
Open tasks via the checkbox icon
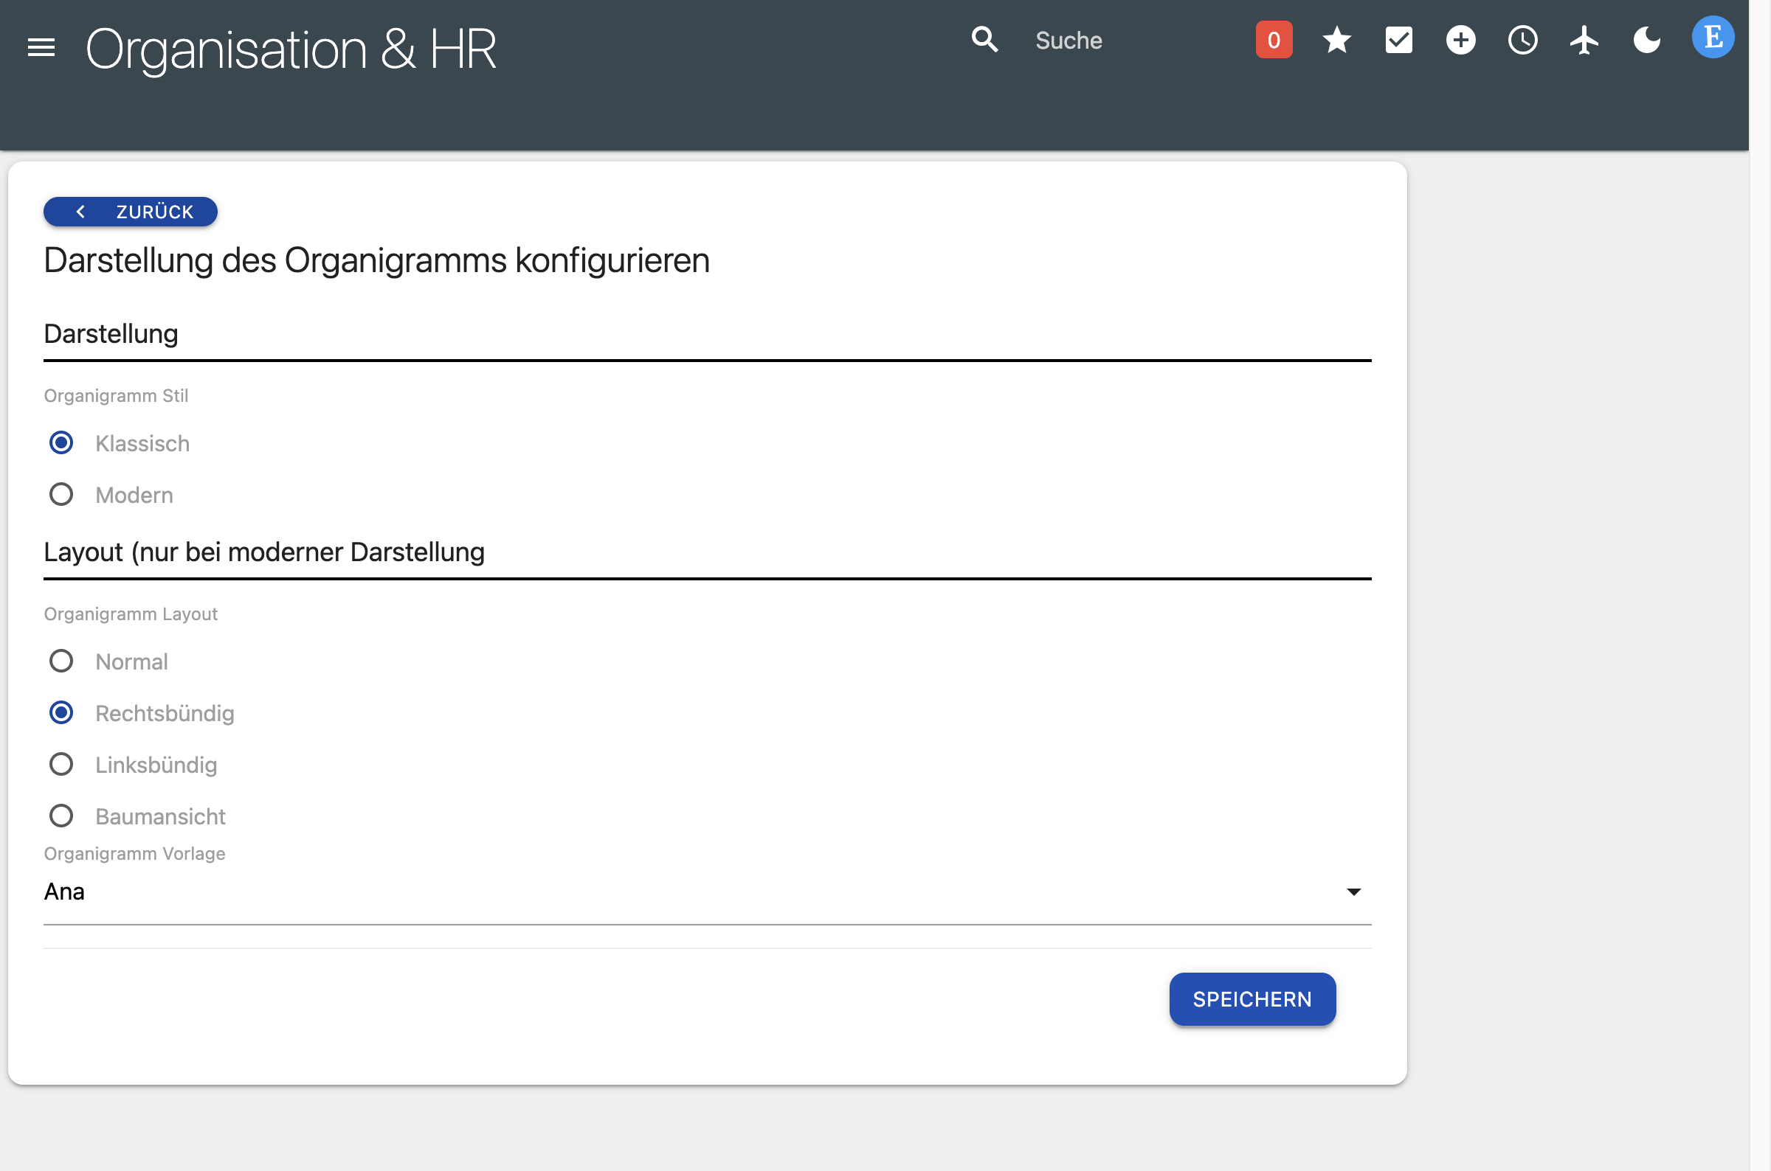coord(1398,41)
